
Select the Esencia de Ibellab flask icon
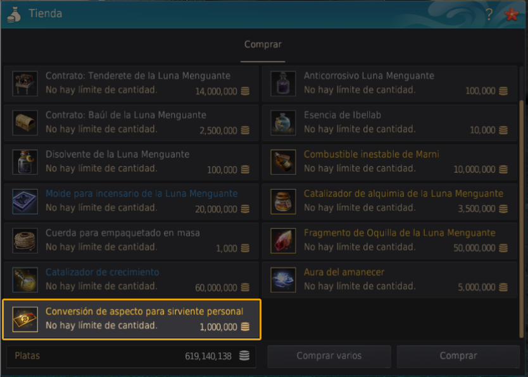coord(283,123)
